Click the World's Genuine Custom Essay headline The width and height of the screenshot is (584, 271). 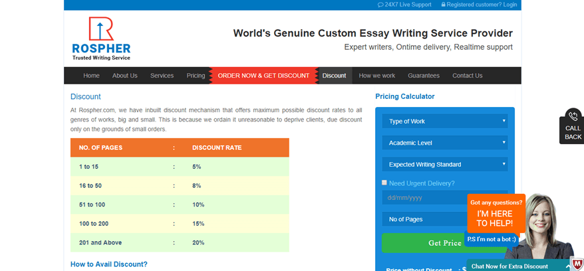point(373,33)
